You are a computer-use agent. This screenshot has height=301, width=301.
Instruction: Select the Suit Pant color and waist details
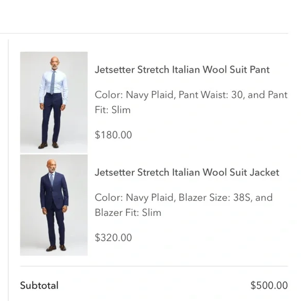pyautogui.click(x=191, y=102)
